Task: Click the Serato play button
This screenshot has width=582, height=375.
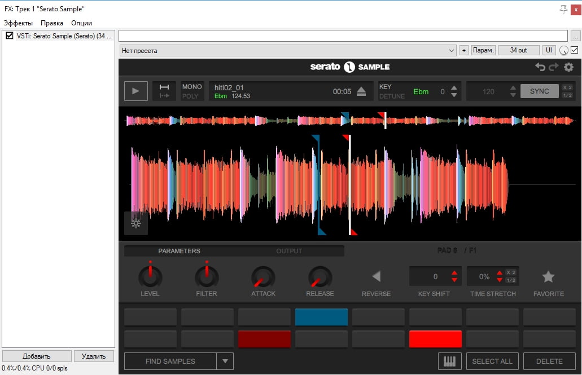Action: [x=136, y=91]
